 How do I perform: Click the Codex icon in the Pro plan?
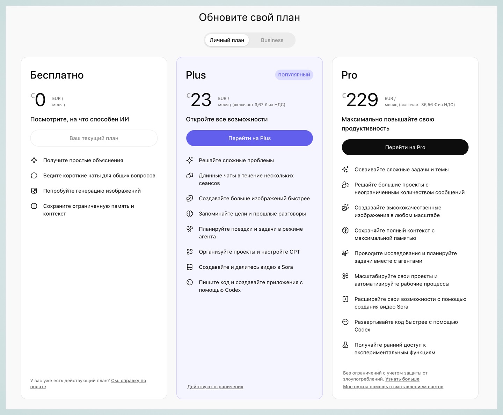click(x=345, y=322)
